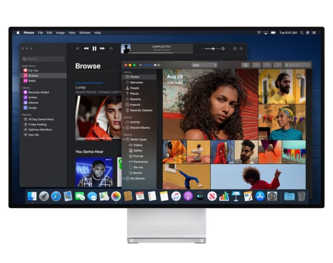
Task: Open Panoramas under Media Types
Action: [140, 162]
